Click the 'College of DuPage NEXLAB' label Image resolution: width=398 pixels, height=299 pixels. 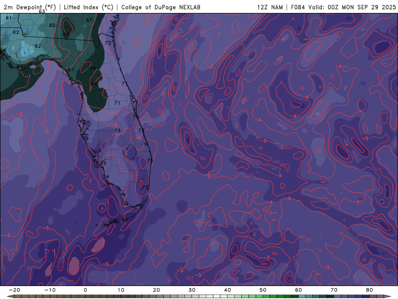click(x=161, y=7)
